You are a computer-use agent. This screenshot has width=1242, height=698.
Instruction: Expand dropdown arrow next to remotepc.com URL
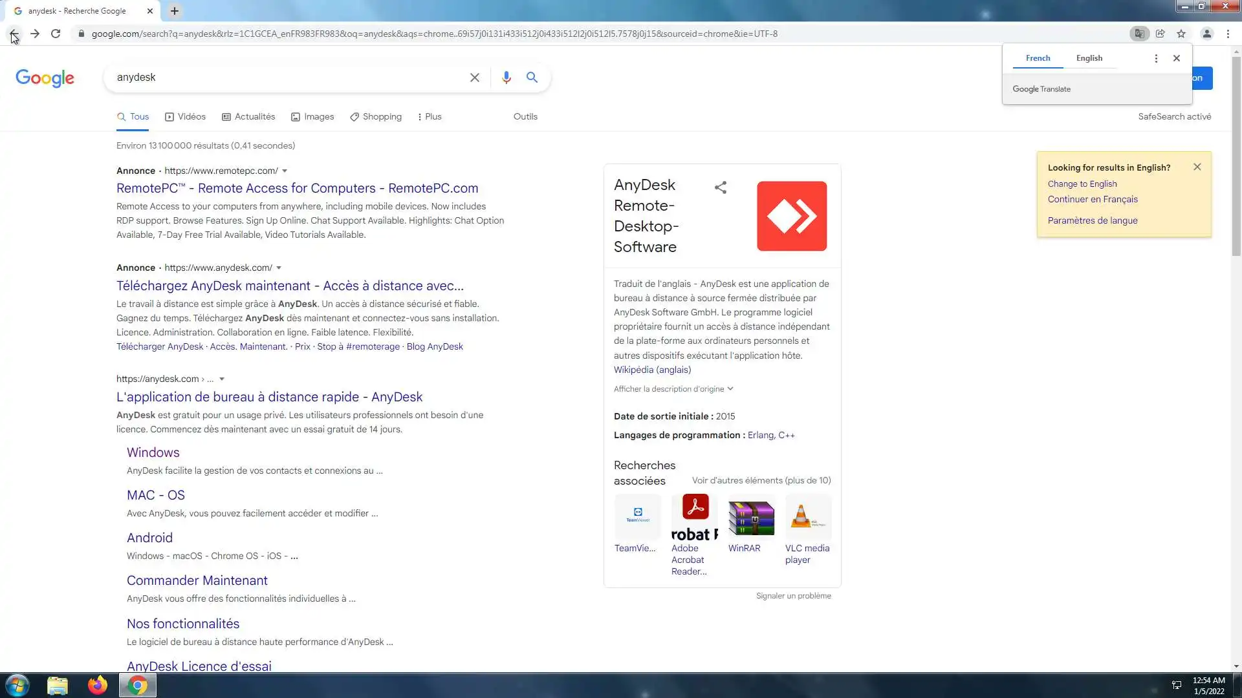point(285,171)
